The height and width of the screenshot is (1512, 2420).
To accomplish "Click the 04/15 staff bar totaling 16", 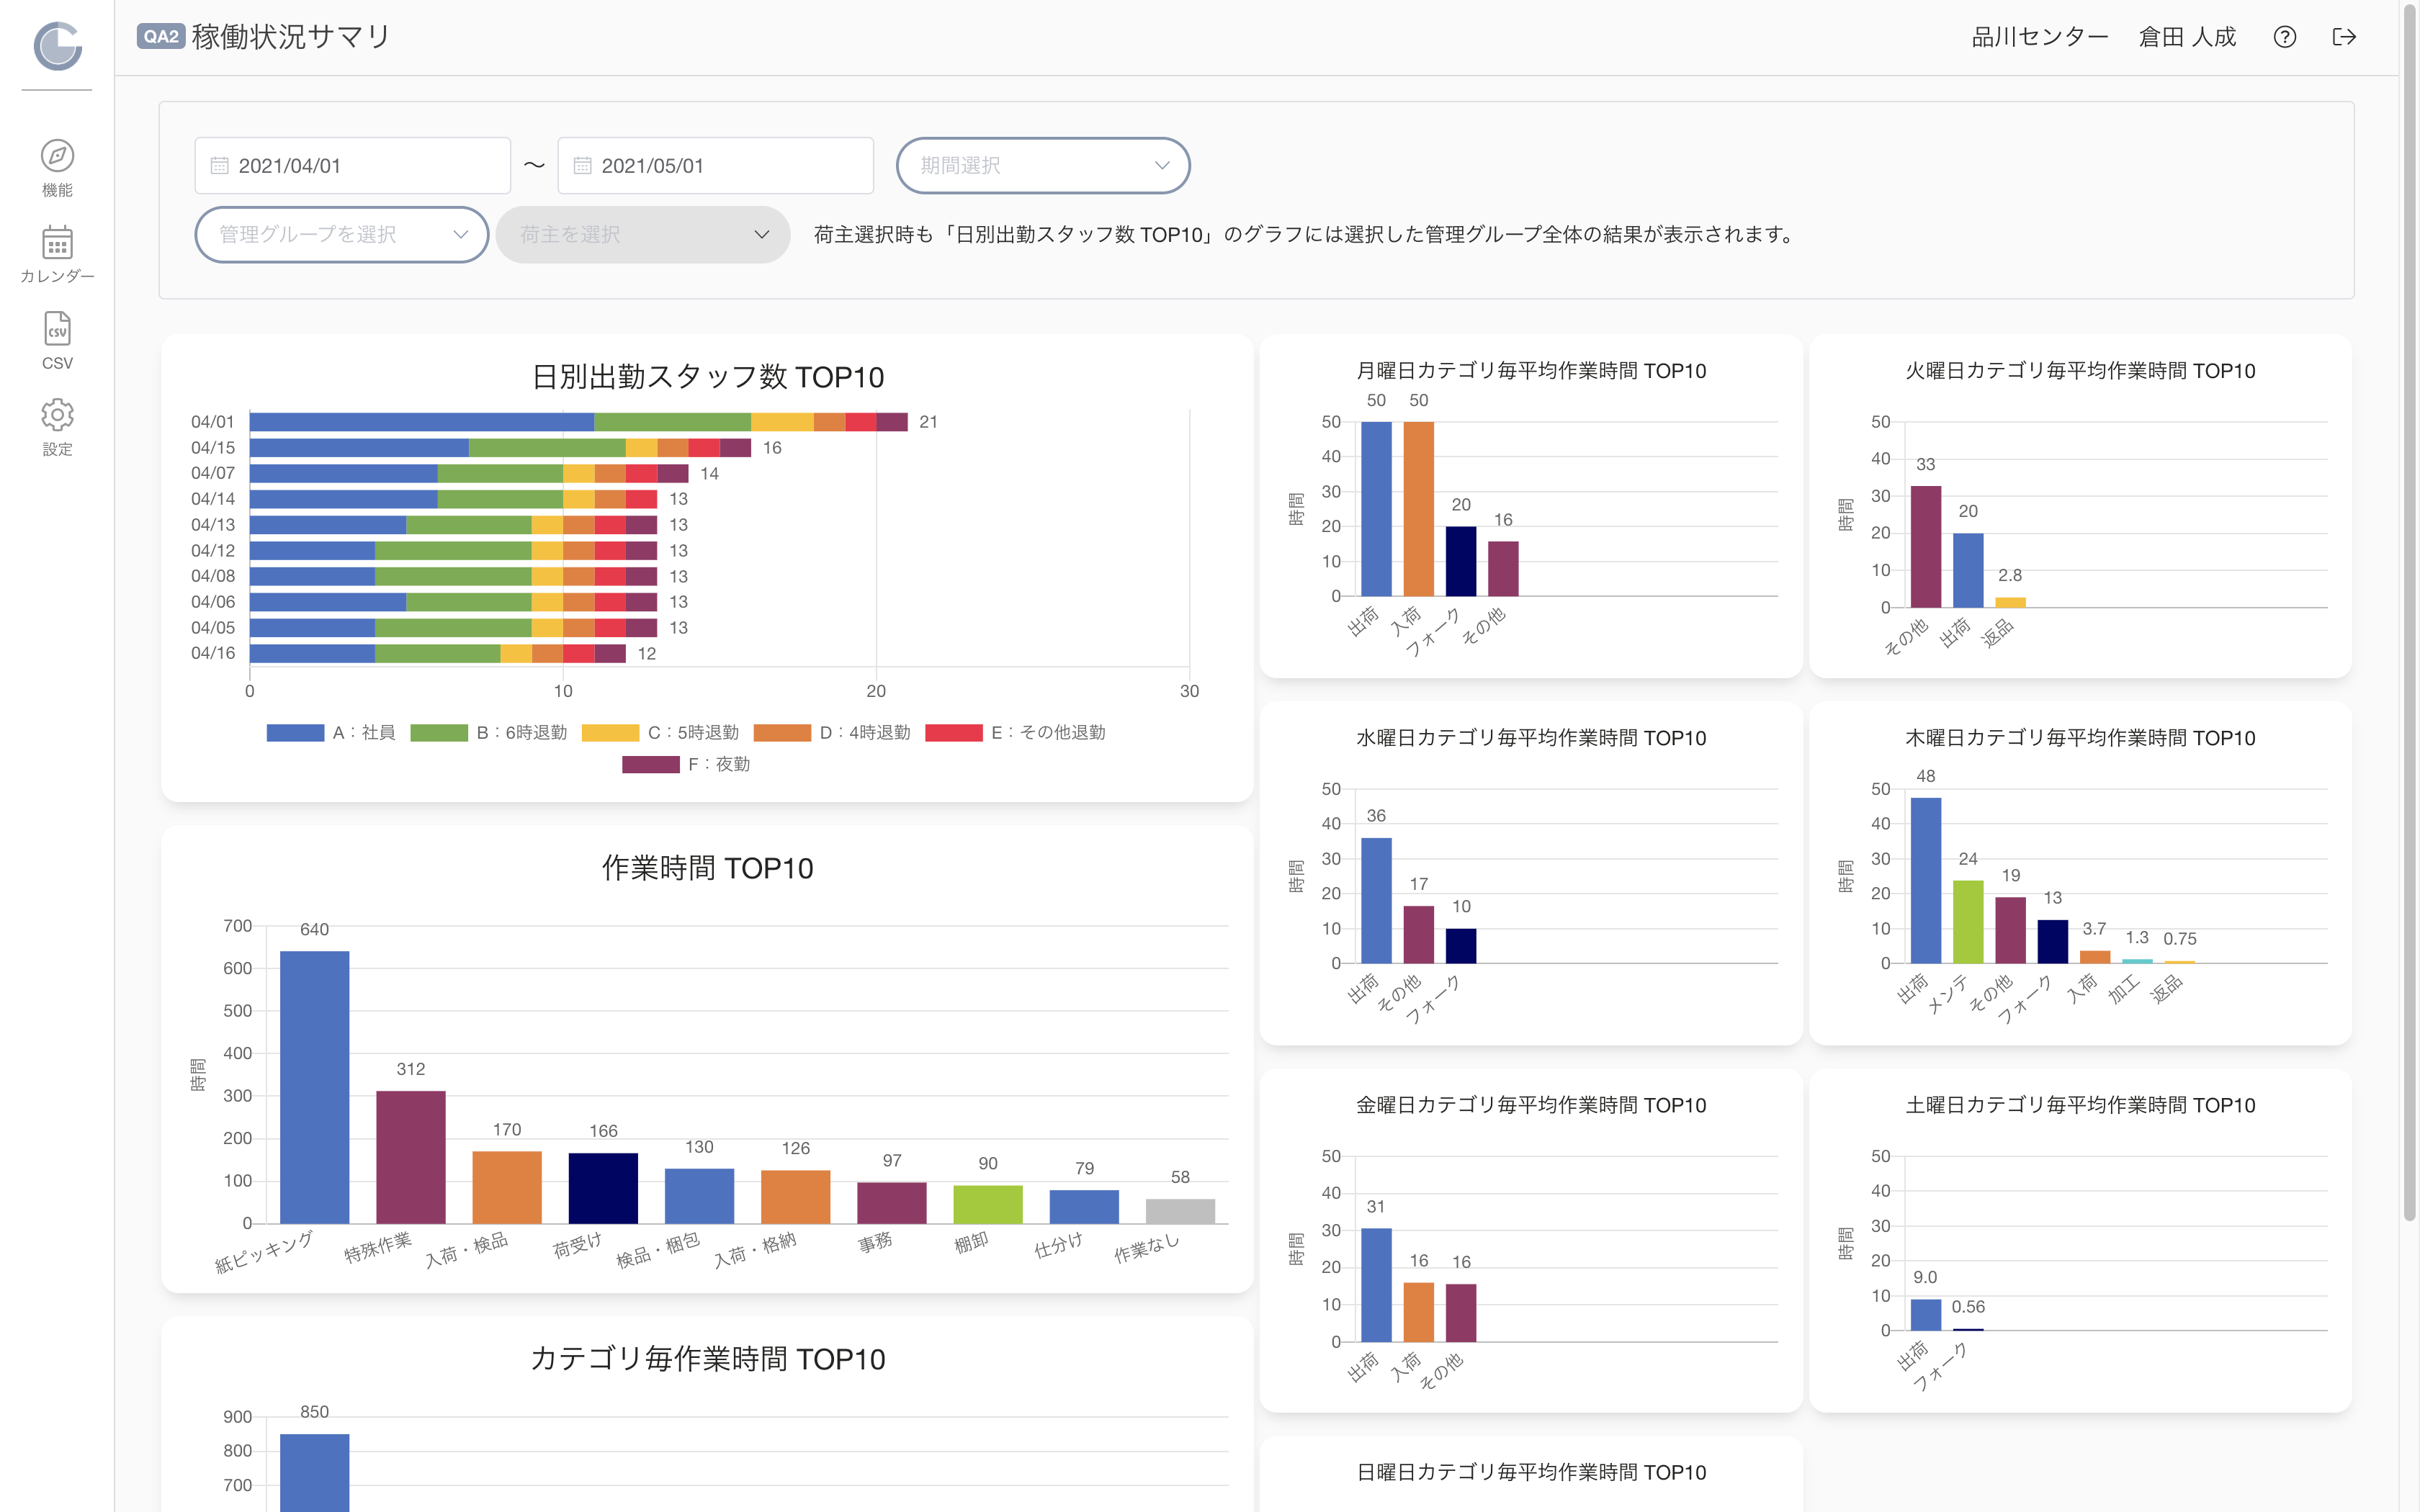I will tap(500, 448).
